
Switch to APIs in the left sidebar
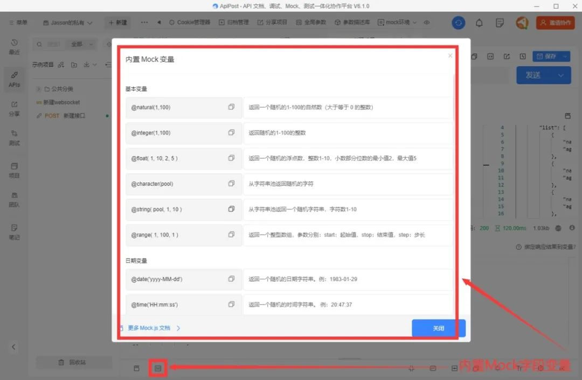tap(14, 79)
